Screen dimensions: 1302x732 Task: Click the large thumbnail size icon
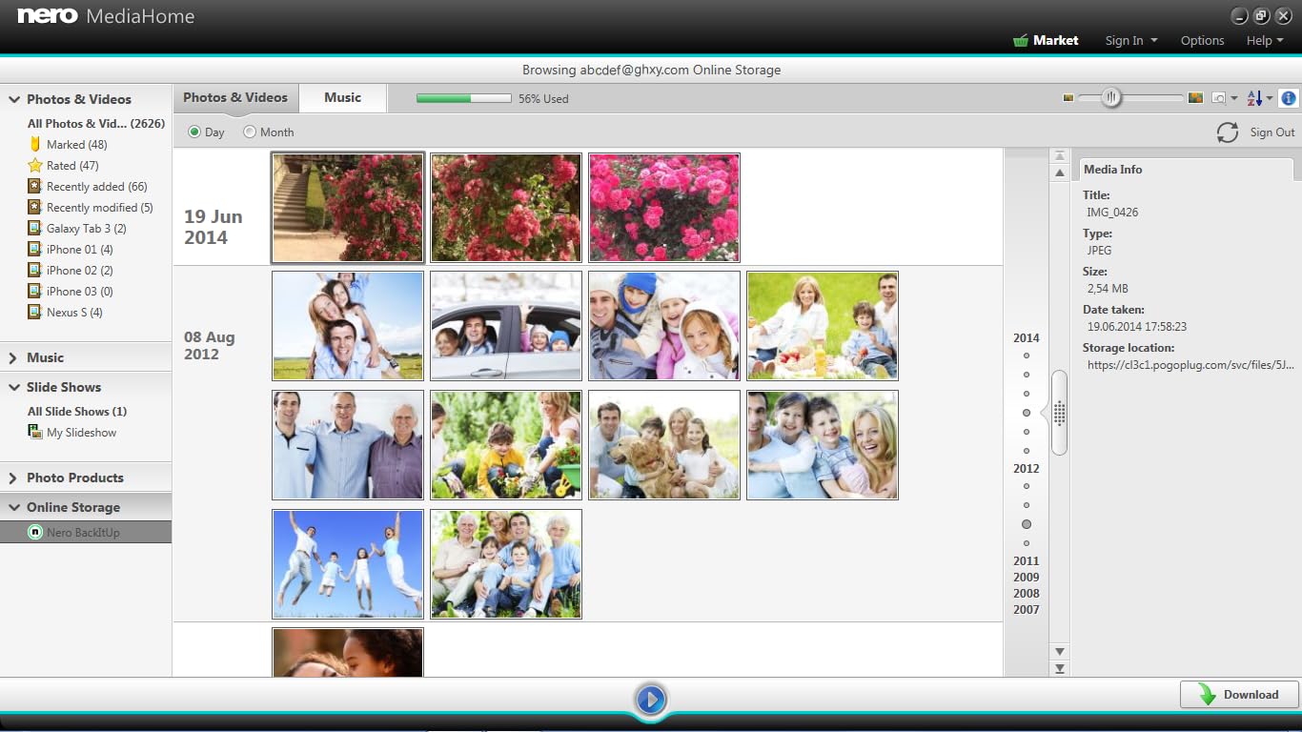coord(1195,98)
